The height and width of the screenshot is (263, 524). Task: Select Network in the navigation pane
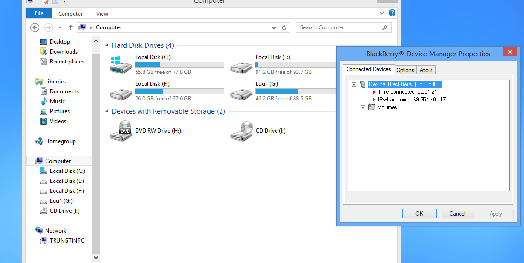(56, 231)
